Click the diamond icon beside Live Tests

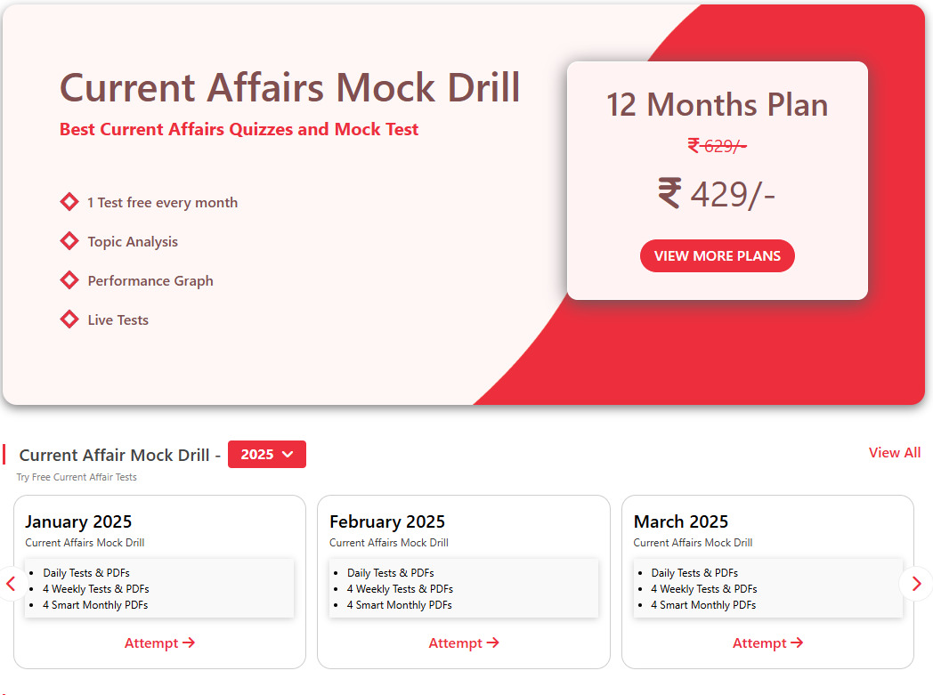(69, 319)
